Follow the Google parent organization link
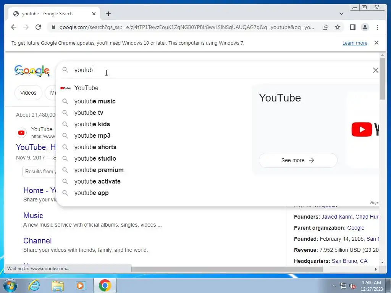 coord(355,228)
